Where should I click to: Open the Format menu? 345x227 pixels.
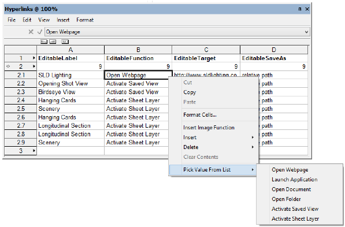[85, 20]
